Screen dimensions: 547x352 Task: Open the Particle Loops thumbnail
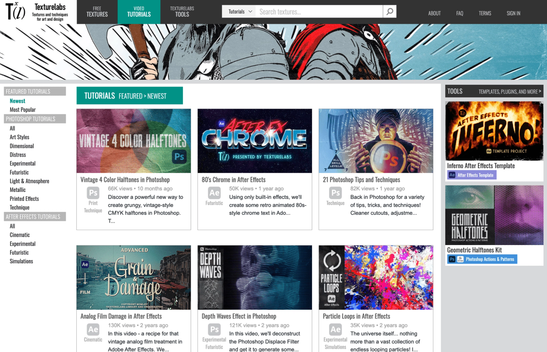pos(376,277)
